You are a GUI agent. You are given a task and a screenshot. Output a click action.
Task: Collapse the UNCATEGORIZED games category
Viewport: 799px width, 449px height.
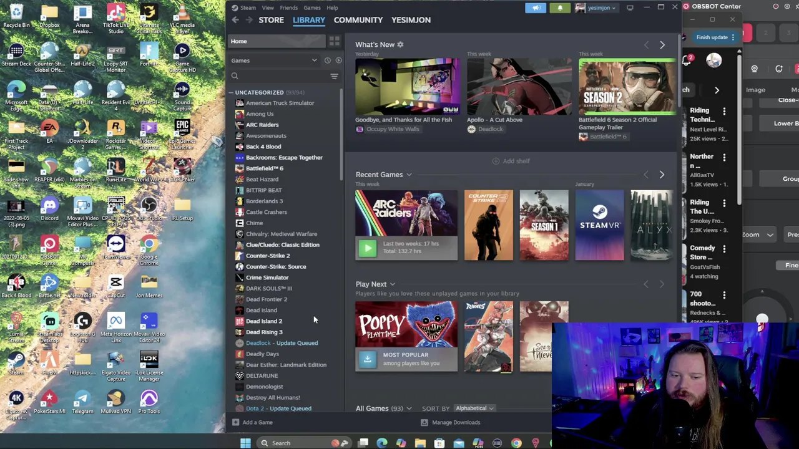point(231,92)
